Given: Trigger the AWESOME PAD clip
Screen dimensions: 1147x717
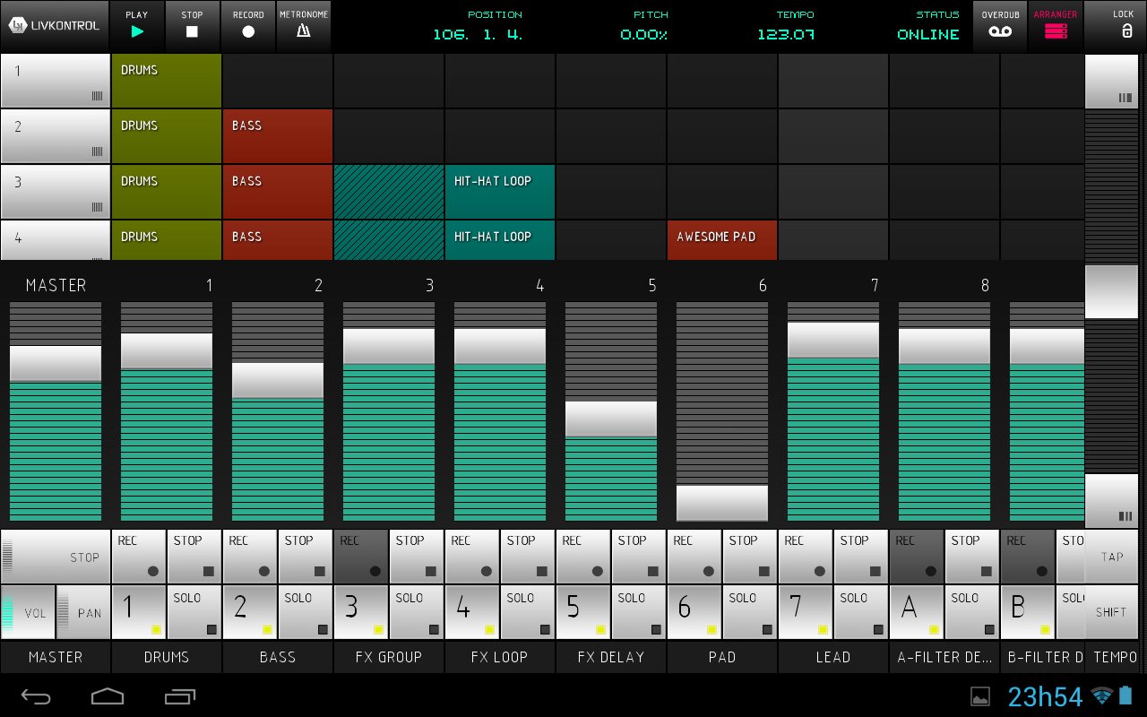Looking at the screenshot, I should click(722, 240).
